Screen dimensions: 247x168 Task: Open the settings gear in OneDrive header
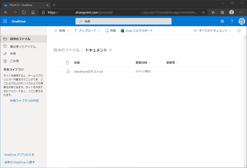222,21
